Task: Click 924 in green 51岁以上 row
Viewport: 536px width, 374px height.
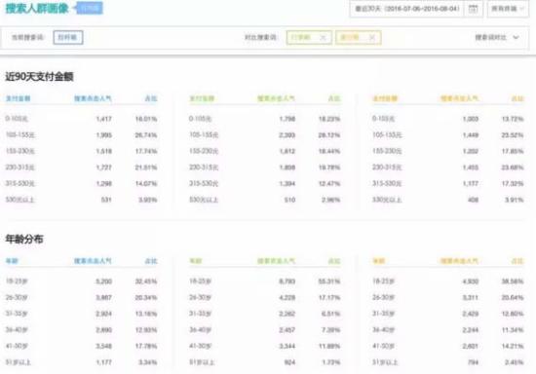Action: [289, 362]
